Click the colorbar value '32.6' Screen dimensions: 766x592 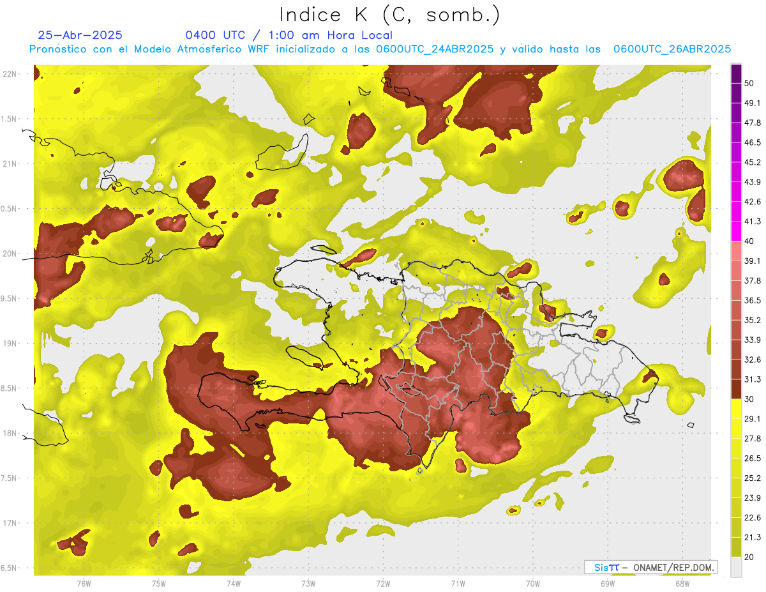(x=753, y=360)
